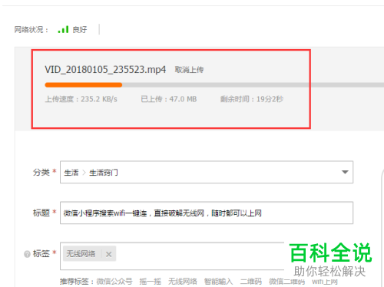Click the dropdown arrow in the category field
The width and height of the screenshot is (384, 287).
(345, 172)
